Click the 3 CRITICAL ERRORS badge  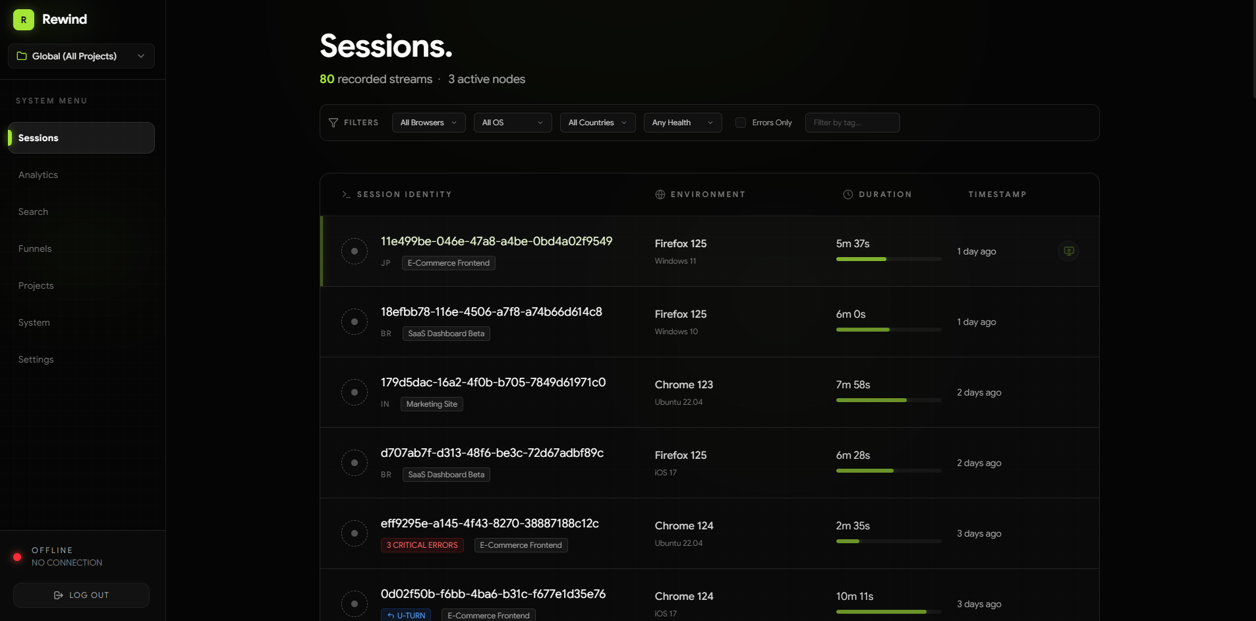tap(422, 545)
